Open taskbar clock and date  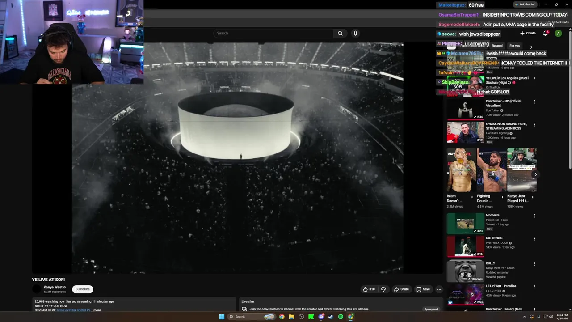click(562, 317)
